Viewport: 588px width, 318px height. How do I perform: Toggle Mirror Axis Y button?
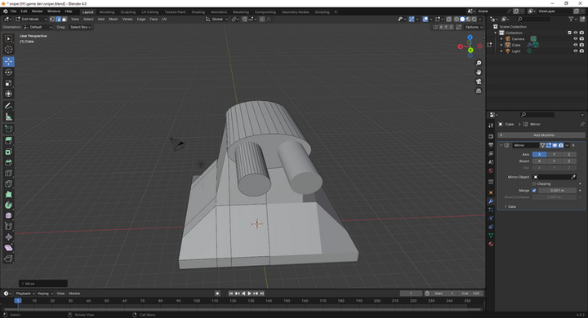tap(554, 155)
